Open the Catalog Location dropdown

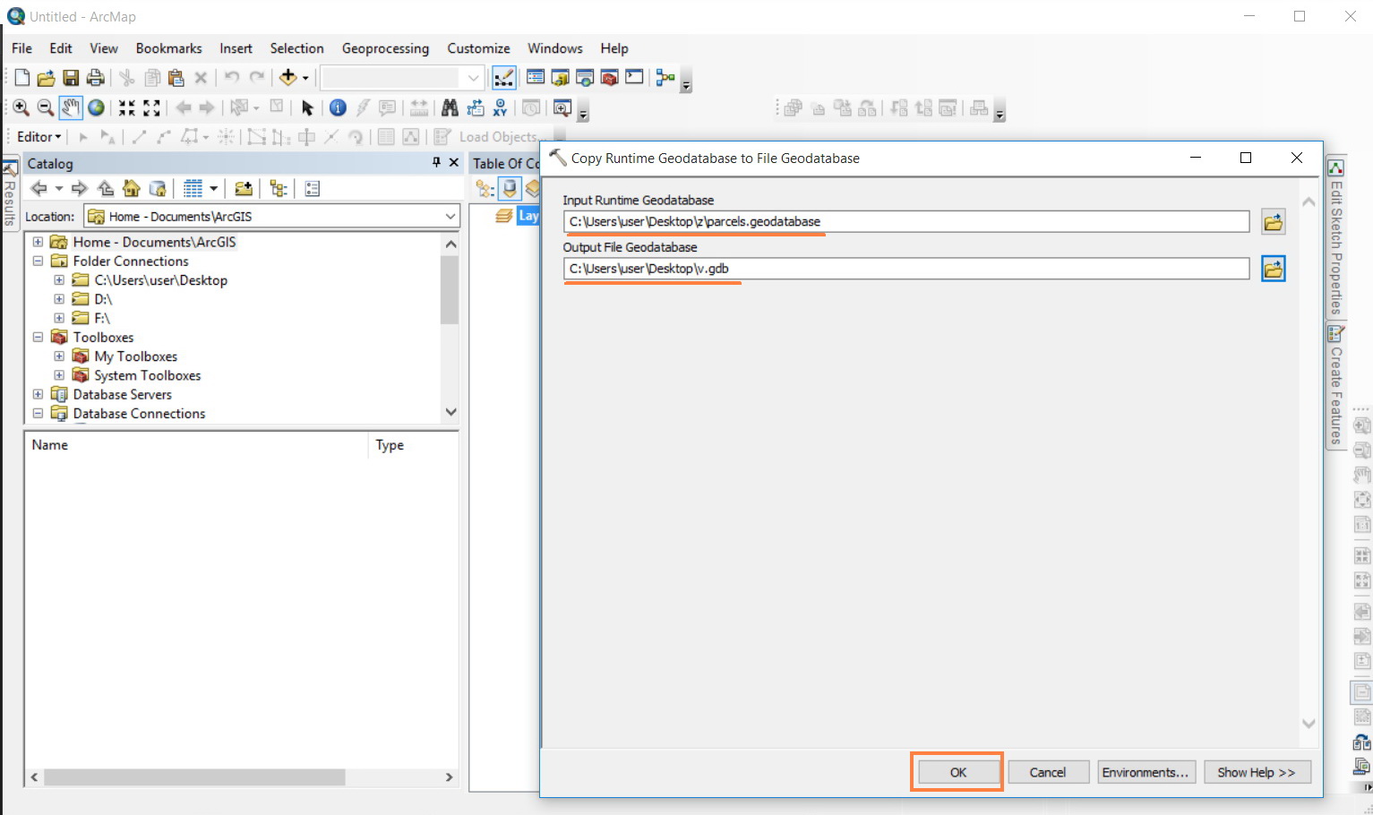tap(450, 216)
